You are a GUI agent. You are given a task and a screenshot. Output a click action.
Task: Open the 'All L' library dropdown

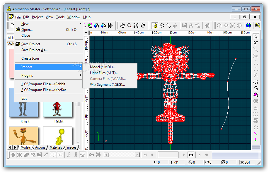click(x=11, y=38)
